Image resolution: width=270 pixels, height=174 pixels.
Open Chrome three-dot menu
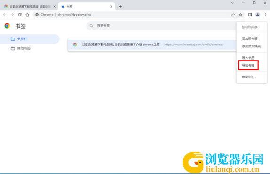click(265, 15)
